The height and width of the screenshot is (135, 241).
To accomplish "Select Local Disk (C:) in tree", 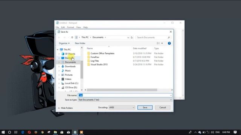I will [x=72, y=83].
